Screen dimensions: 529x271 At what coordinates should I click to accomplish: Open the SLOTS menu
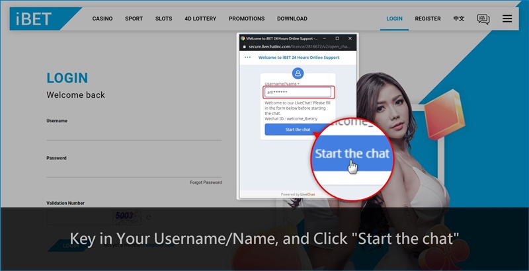point(163,19)
